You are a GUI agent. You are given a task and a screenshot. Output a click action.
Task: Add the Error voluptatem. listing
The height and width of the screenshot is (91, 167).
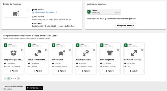coord(110,71)
